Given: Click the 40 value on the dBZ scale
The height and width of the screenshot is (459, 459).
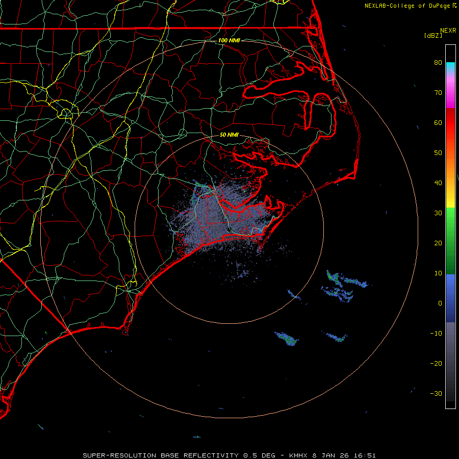Looking at the screenshot, I should 438,183.
